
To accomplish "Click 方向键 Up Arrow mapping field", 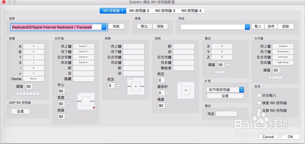I will (283, 46).
